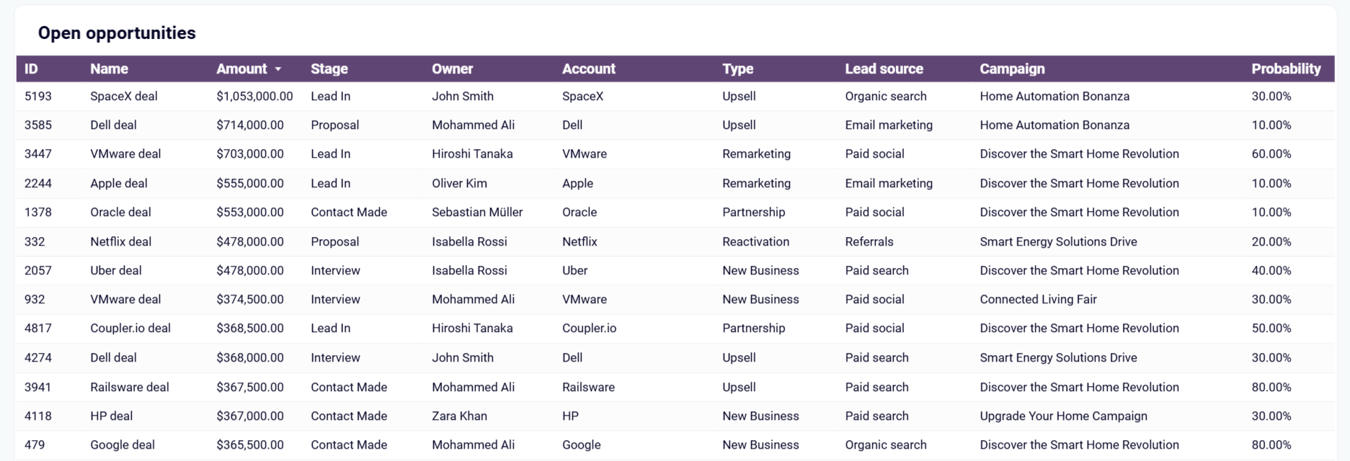
Task: Select ID cell 2057
Action: 38,271
